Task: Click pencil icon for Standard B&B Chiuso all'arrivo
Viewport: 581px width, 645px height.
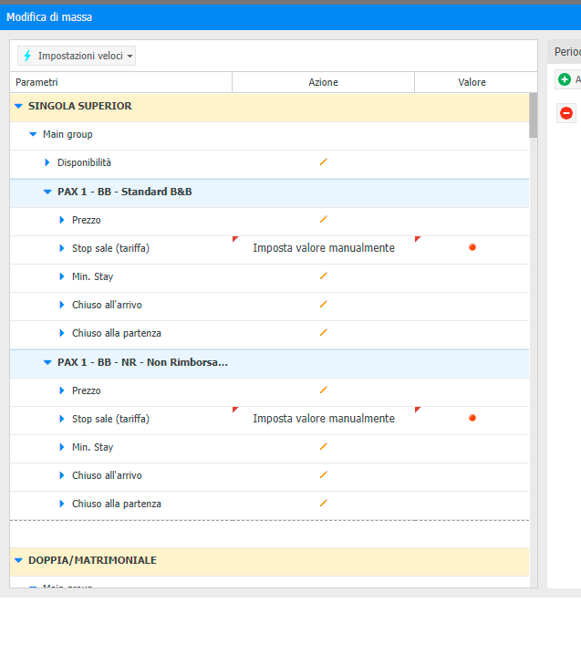Action: coord(323,305)
